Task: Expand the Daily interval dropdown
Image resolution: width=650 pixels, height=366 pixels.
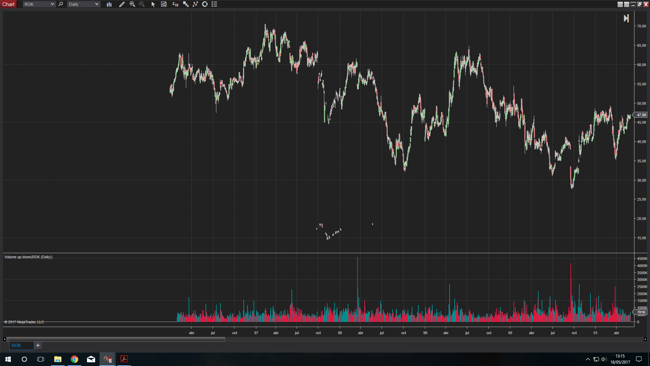Action: [96, 4]
